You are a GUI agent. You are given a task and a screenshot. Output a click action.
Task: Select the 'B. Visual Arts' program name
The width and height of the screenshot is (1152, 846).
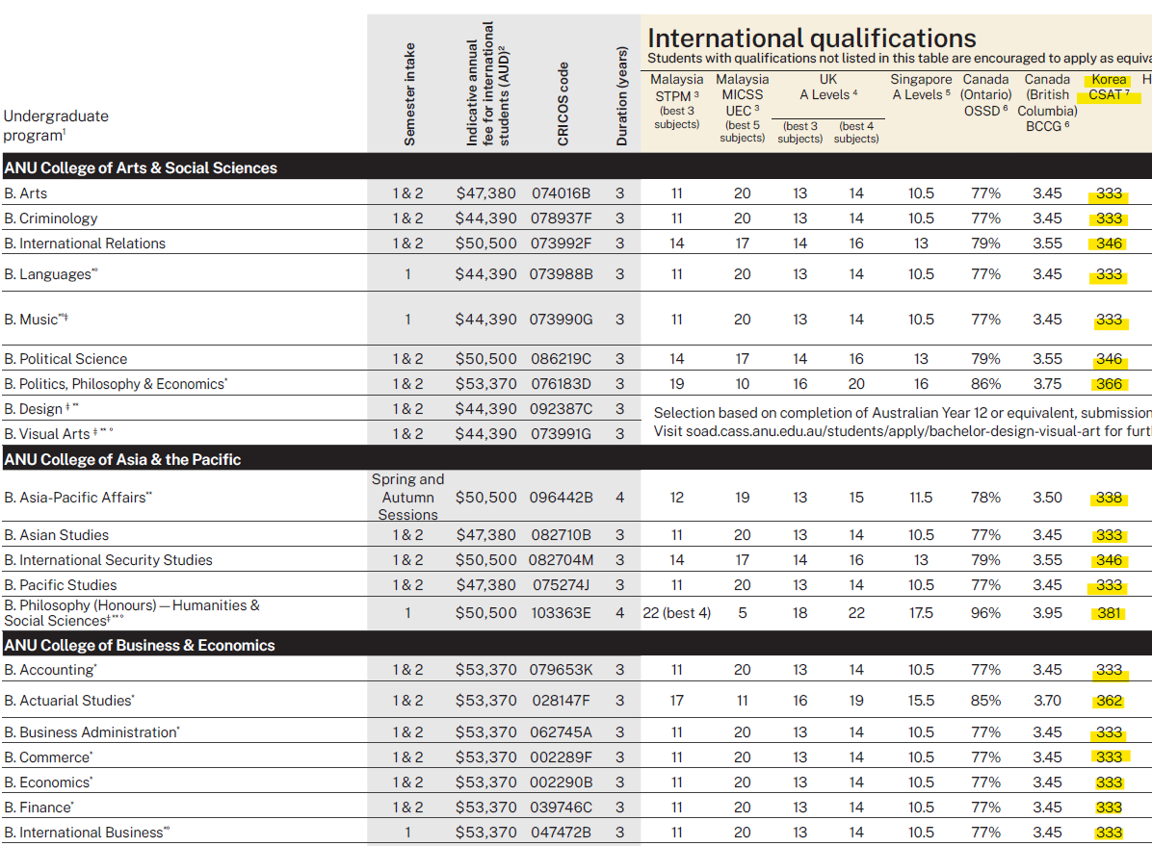pyautogui.click(x=58, y=434)
